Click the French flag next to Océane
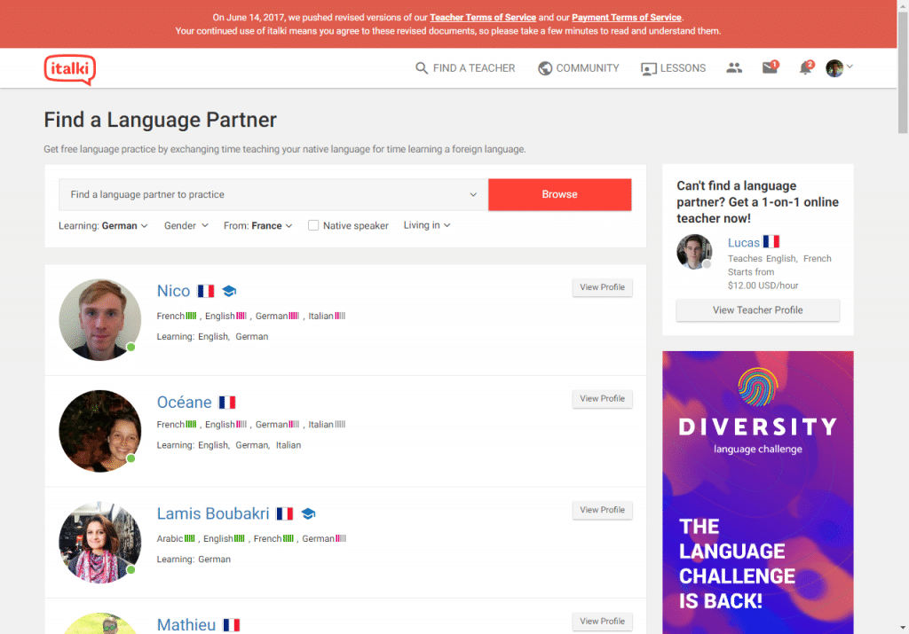 tap(226, 402)
